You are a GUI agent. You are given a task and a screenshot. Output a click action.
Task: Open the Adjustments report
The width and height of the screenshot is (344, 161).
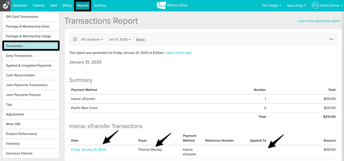tap(31, 114)
